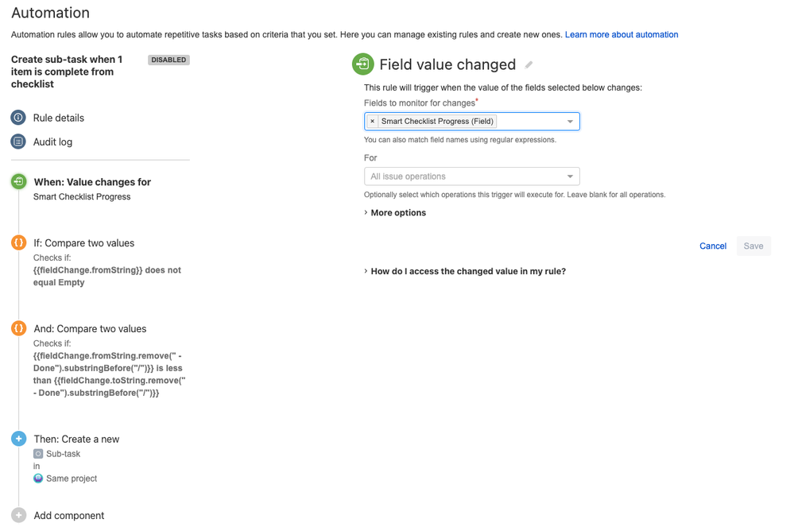Click the Cancel link
794x527 pixels.
click(x=712, y=246)
